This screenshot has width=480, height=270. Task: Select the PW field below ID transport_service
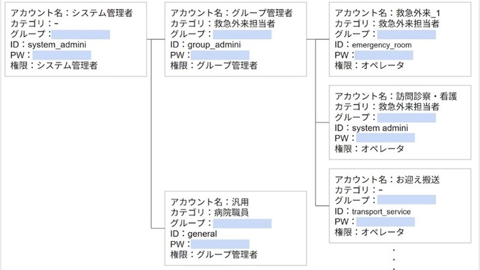click(x=384, y=221)
